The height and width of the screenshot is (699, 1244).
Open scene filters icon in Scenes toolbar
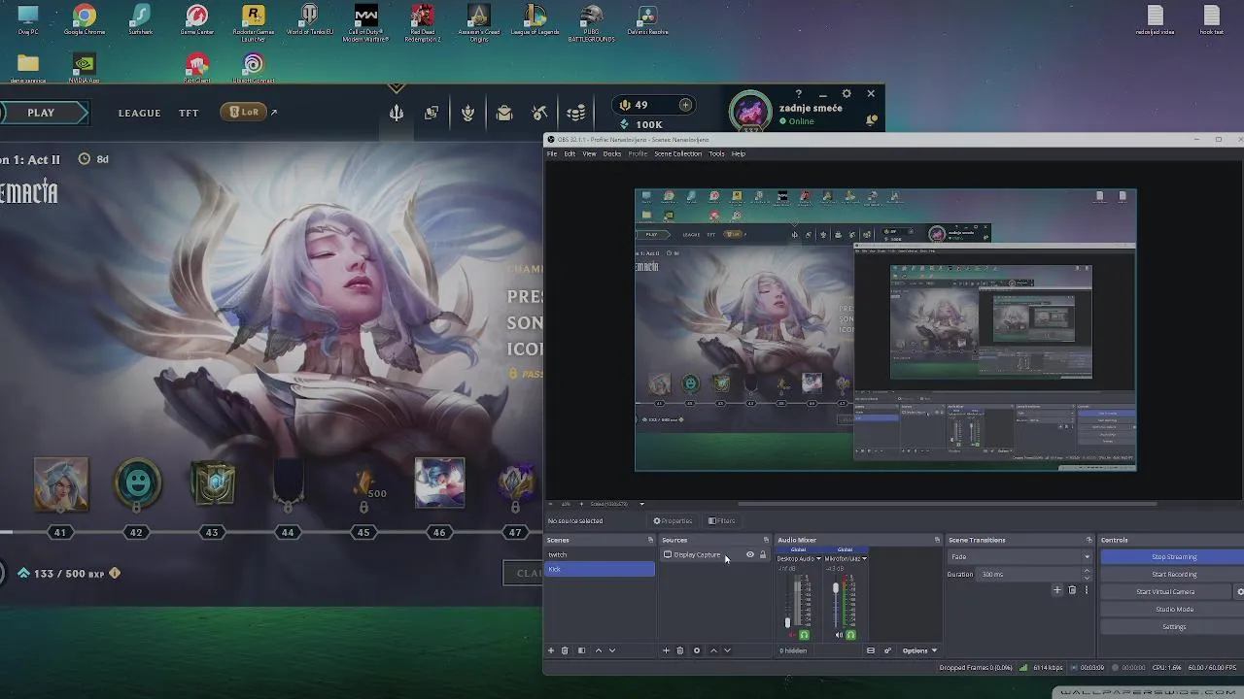(x=581, y=650)
